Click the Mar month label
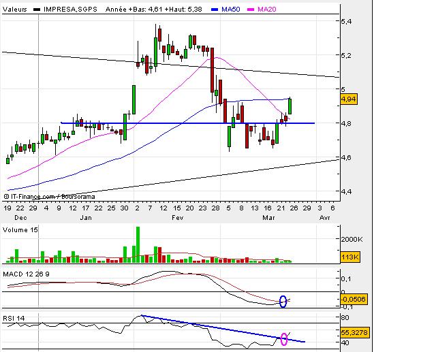This screenshot has width=436, height=352. click(x=268, y=218)
